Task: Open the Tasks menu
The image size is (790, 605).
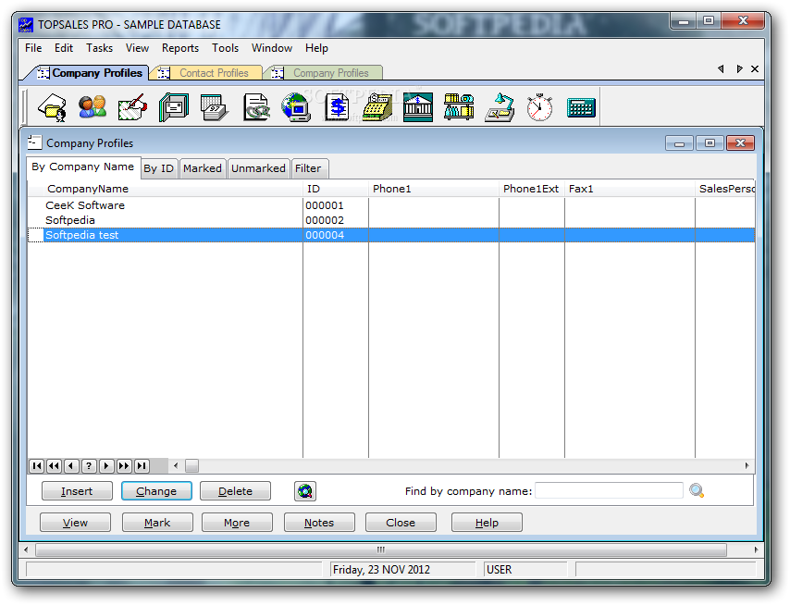Action: [x=99, y=48]
